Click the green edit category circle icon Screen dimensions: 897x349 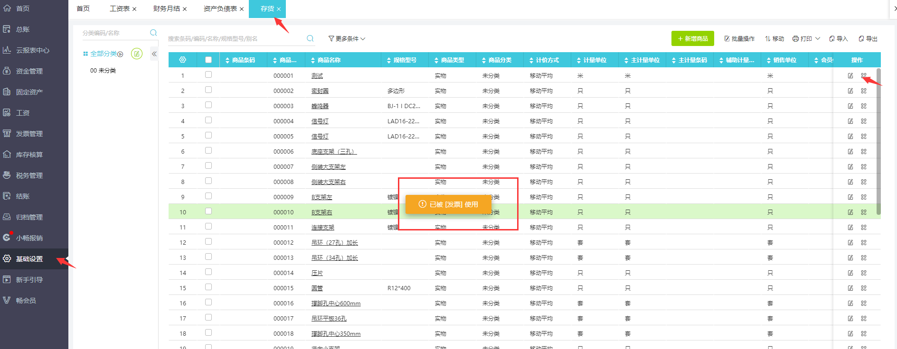click(x=137, y=54)
